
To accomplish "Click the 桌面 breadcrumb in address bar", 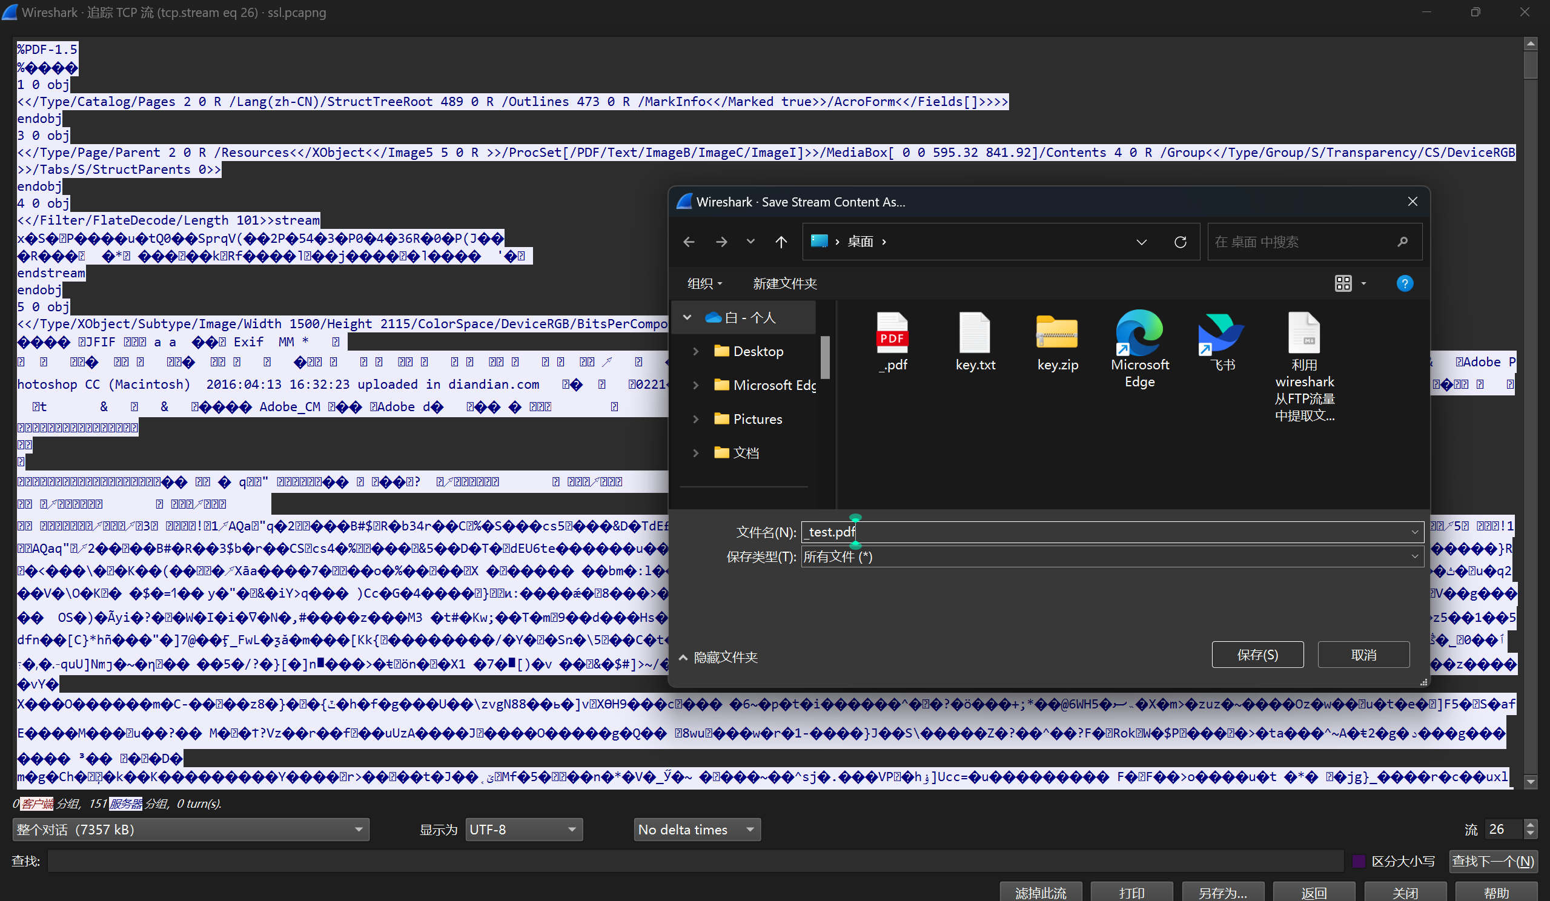I will [x=860, y=242].
